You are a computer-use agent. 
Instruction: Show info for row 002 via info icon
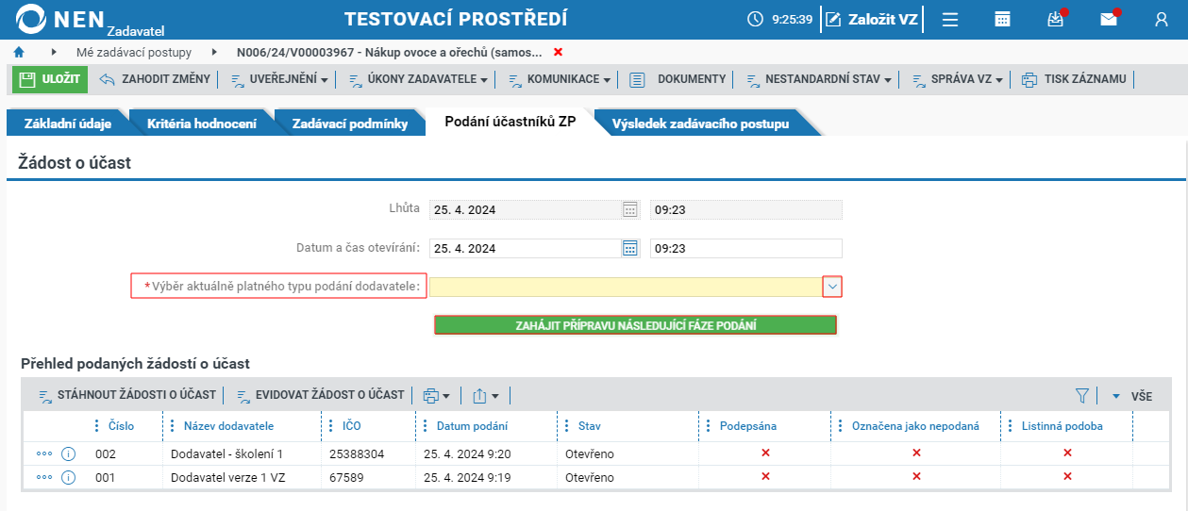tap(68, 453)
